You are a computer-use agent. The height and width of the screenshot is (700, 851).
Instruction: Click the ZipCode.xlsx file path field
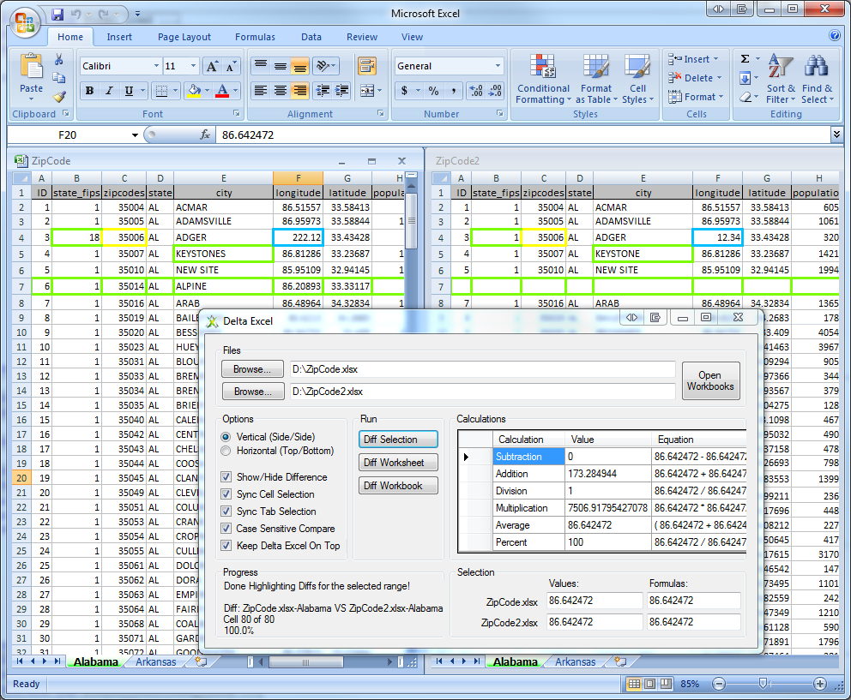pyautogui.click(x=482, y=369)
